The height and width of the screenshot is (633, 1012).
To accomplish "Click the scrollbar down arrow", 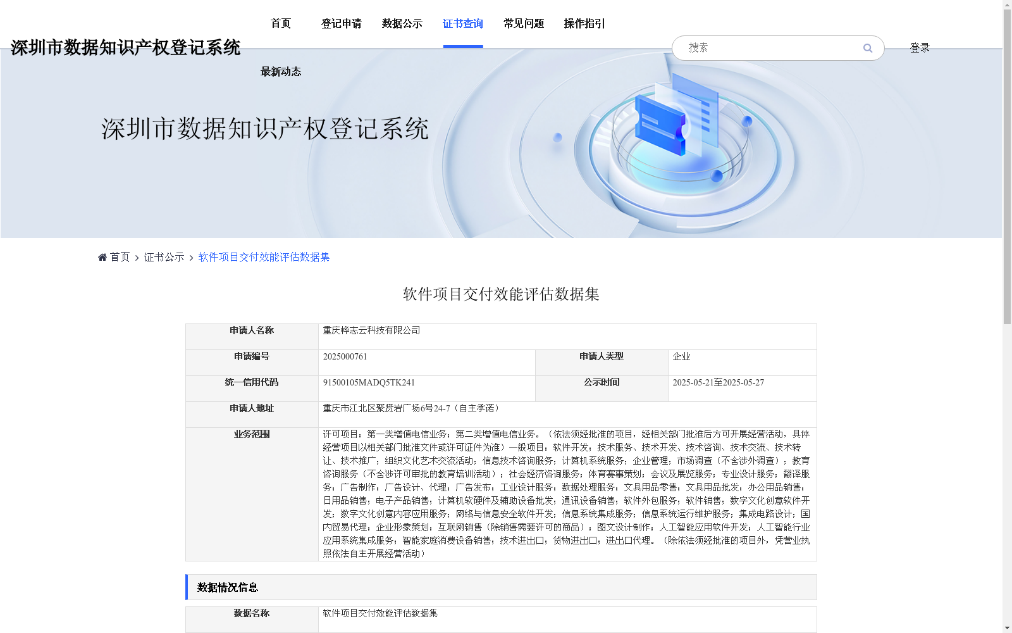I will click(1007, 628).
